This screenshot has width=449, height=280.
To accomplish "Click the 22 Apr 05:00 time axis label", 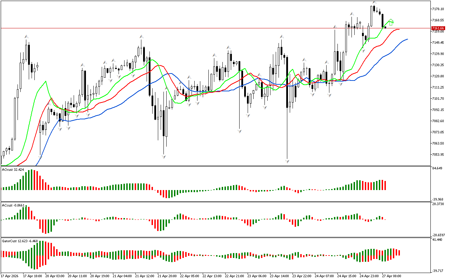I will (189, 276).
